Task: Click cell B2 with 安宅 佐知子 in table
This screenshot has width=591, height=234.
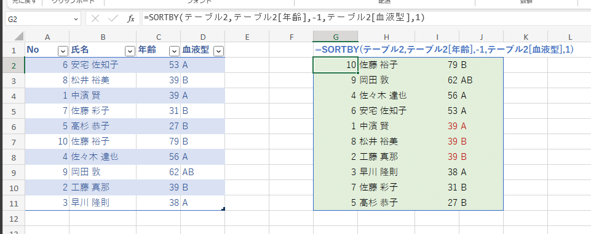Action: tap(103, 66)
